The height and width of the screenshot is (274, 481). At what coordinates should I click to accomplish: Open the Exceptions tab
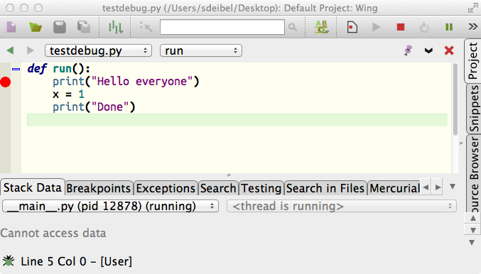coord(166,188)
